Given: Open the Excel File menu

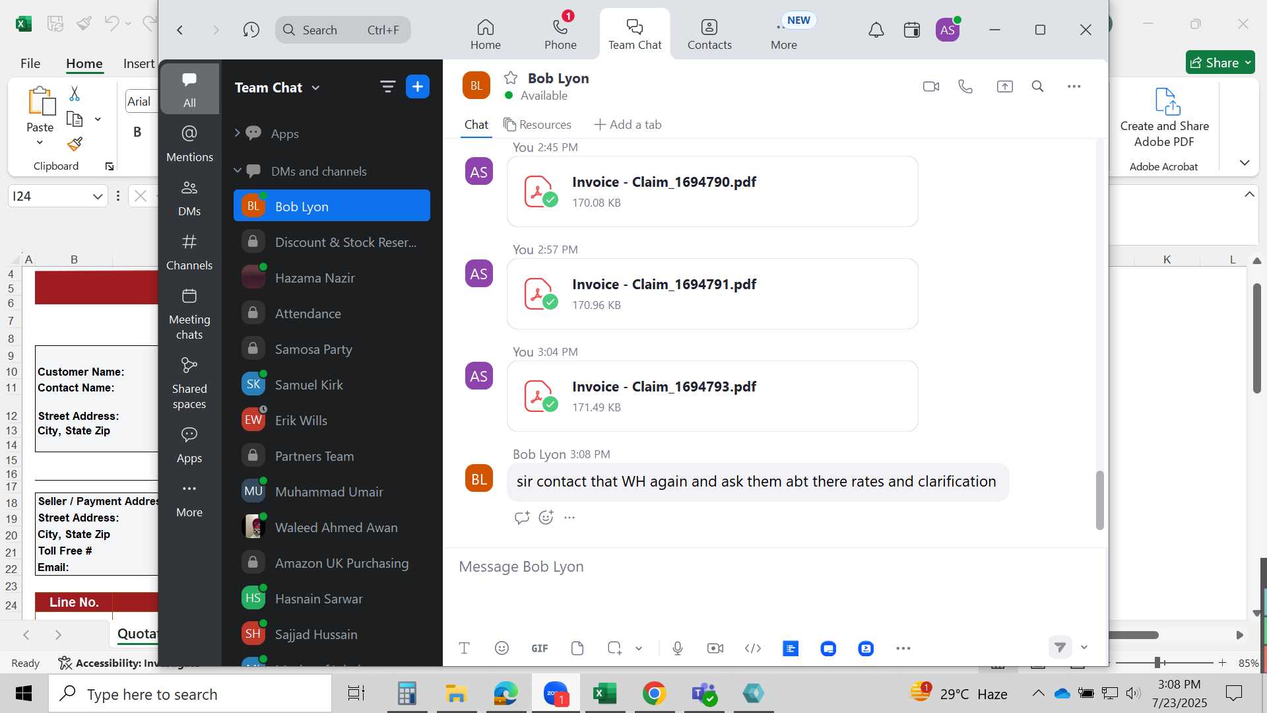Looking at the screenshot, I should coord(30,63).
